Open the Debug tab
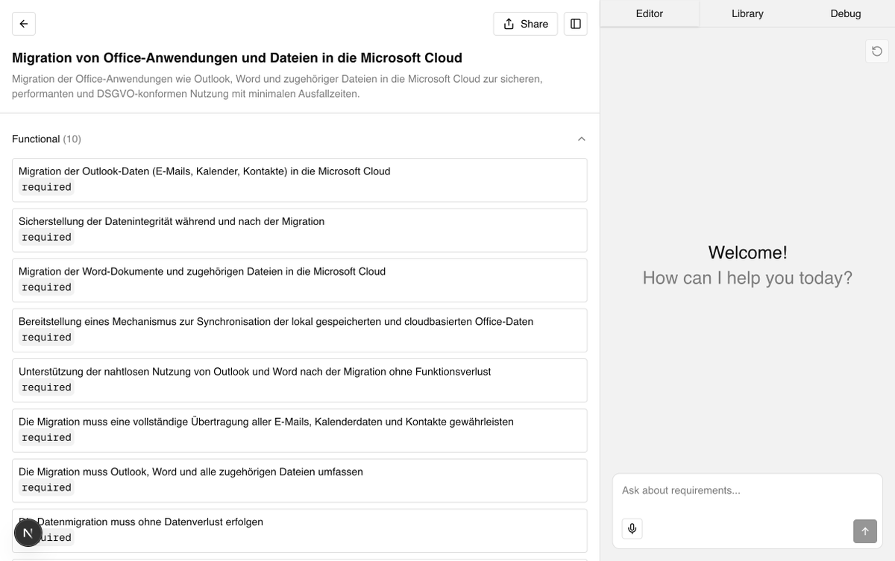Screen dimensions: 895x561 tap(846, 13)
